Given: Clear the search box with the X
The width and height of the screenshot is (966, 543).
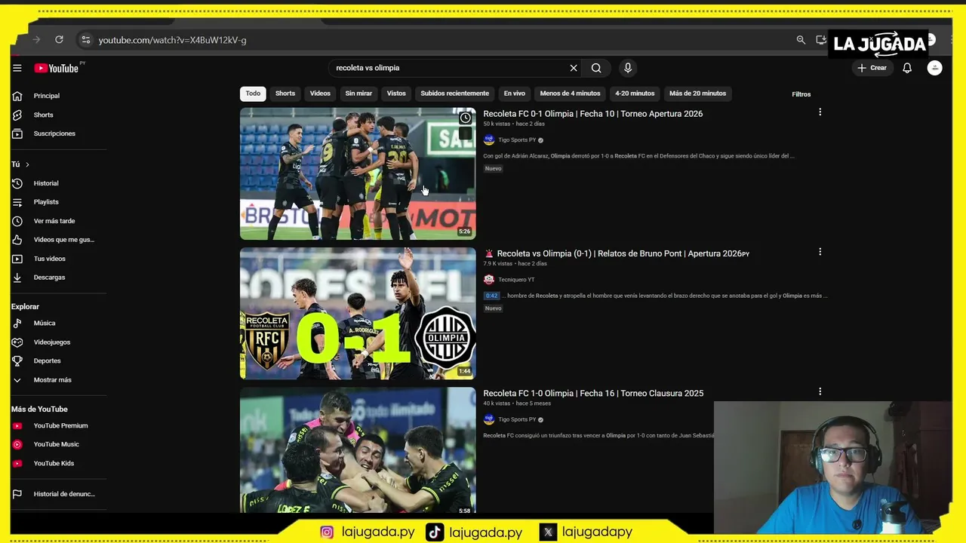Looking at the screenshot, I should (574, 68).
